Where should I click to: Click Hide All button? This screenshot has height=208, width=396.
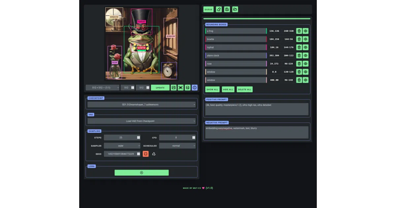[228, 89]
